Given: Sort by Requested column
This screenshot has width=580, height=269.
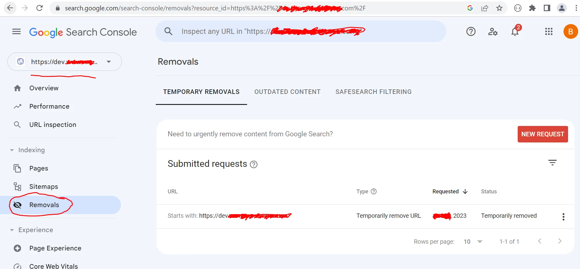Looking at the screenshot, I should [446, 192].
